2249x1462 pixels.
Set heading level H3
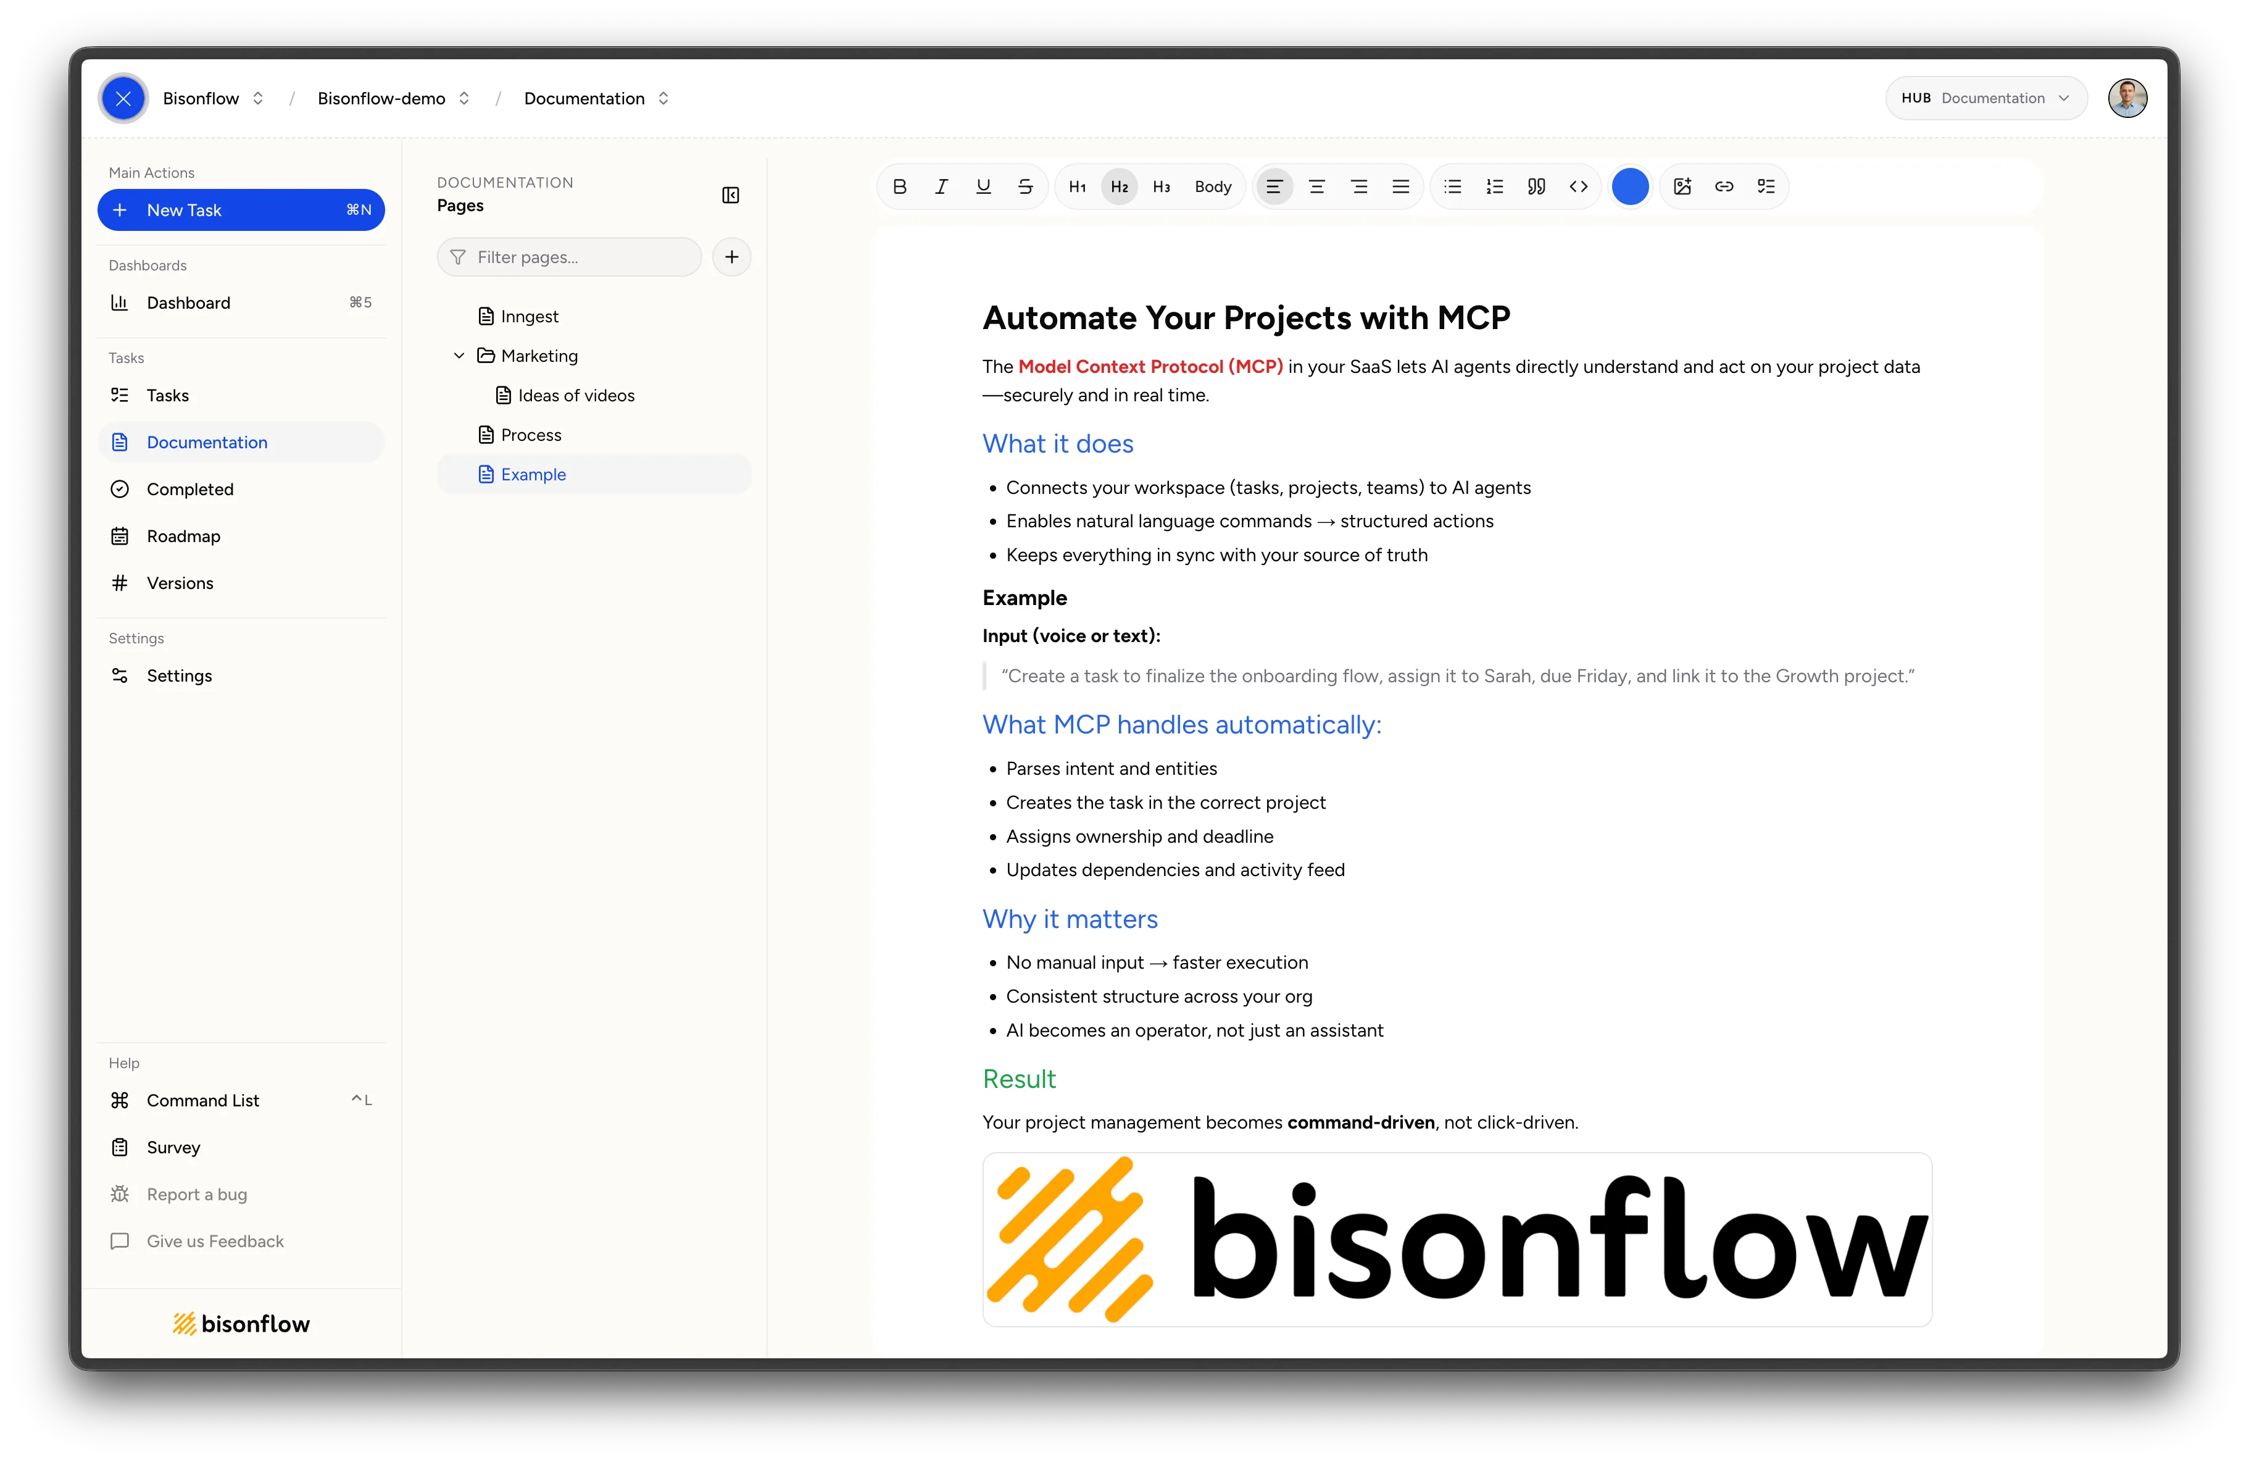[1162, 186]
